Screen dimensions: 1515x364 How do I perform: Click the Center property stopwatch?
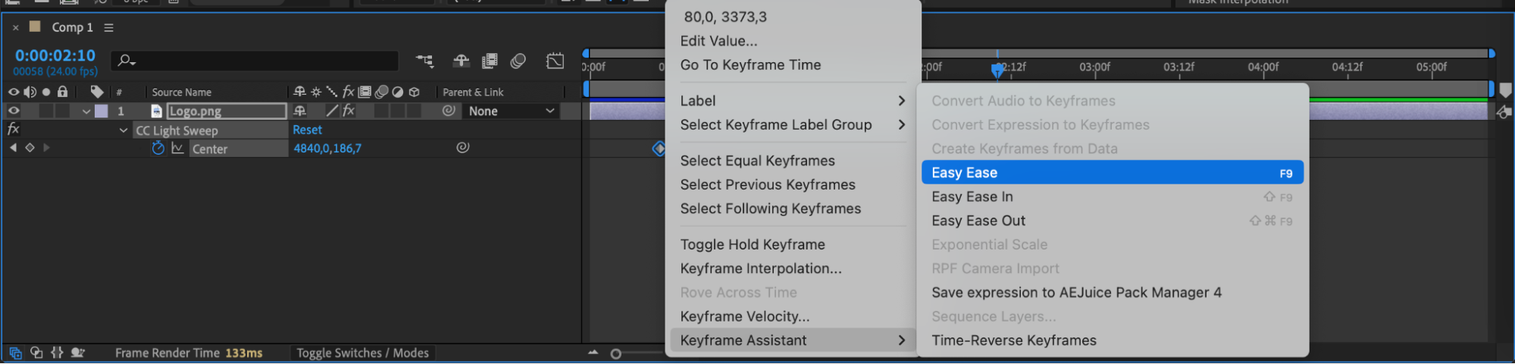tap(158, 149)
